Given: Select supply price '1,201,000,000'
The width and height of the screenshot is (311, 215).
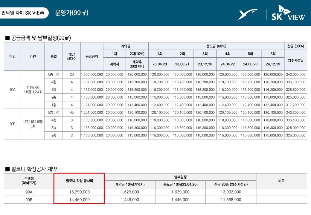Looking at the screenshot, I should 92,113.
